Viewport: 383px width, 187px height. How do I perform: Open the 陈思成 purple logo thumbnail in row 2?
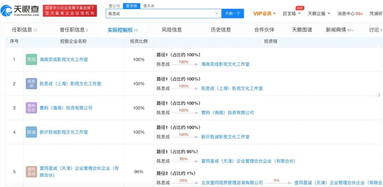(x=31, y=84)
